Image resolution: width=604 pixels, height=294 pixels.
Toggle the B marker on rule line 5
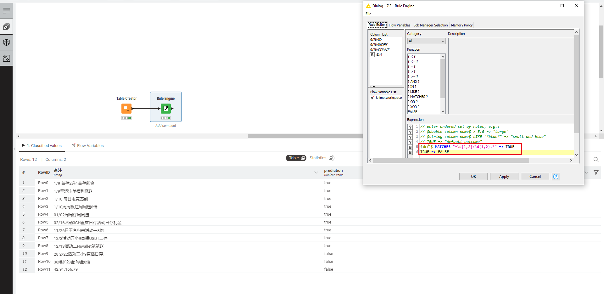tap(410, 147)
